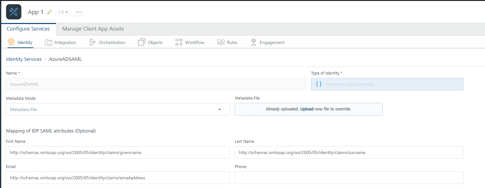Click the Workflow diagram icon
The width and height of the screenshot is (485, 188).
179,42
